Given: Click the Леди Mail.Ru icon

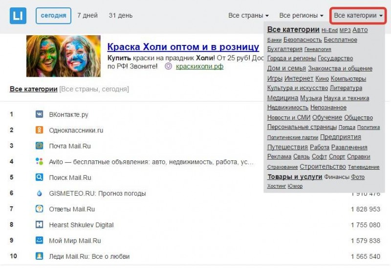Looking at the screenshot, I should pyautogui.click(x=39, y=256).
